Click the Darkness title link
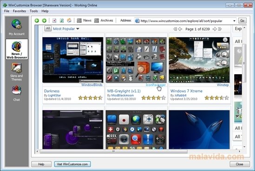The width and height of the screenshot is (255, 171). pos(52,91)
